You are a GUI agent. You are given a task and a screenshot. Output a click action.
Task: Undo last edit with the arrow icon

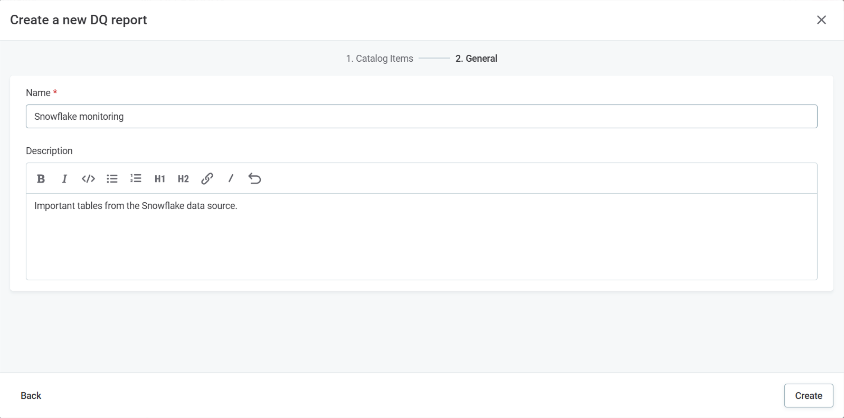254,178
